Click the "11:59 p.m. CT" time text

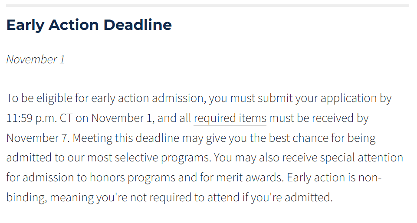click(39, 118)
